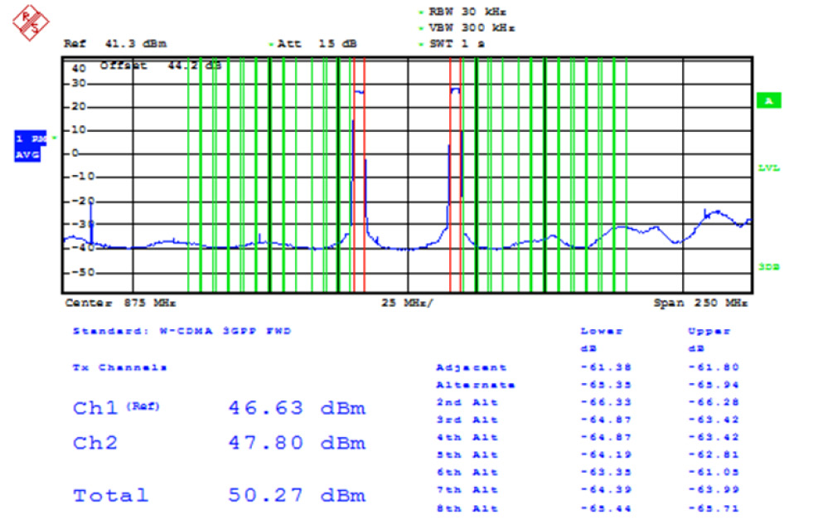The height and width of the screenshot is (525, 818).
Task: Click the Rohde & Schwarz logo icon
Action: click(31, 21)
